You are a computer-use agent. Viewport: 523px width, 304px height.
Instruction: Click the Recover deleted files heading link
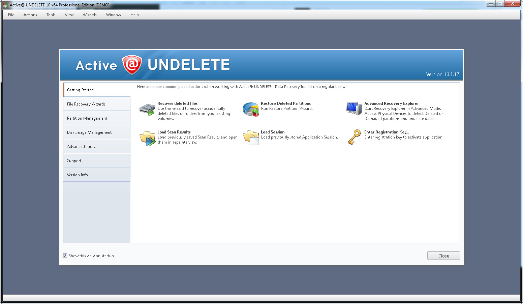click(x=177, y=103)
